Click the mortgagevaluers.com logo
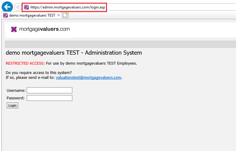 pos(40,29)
